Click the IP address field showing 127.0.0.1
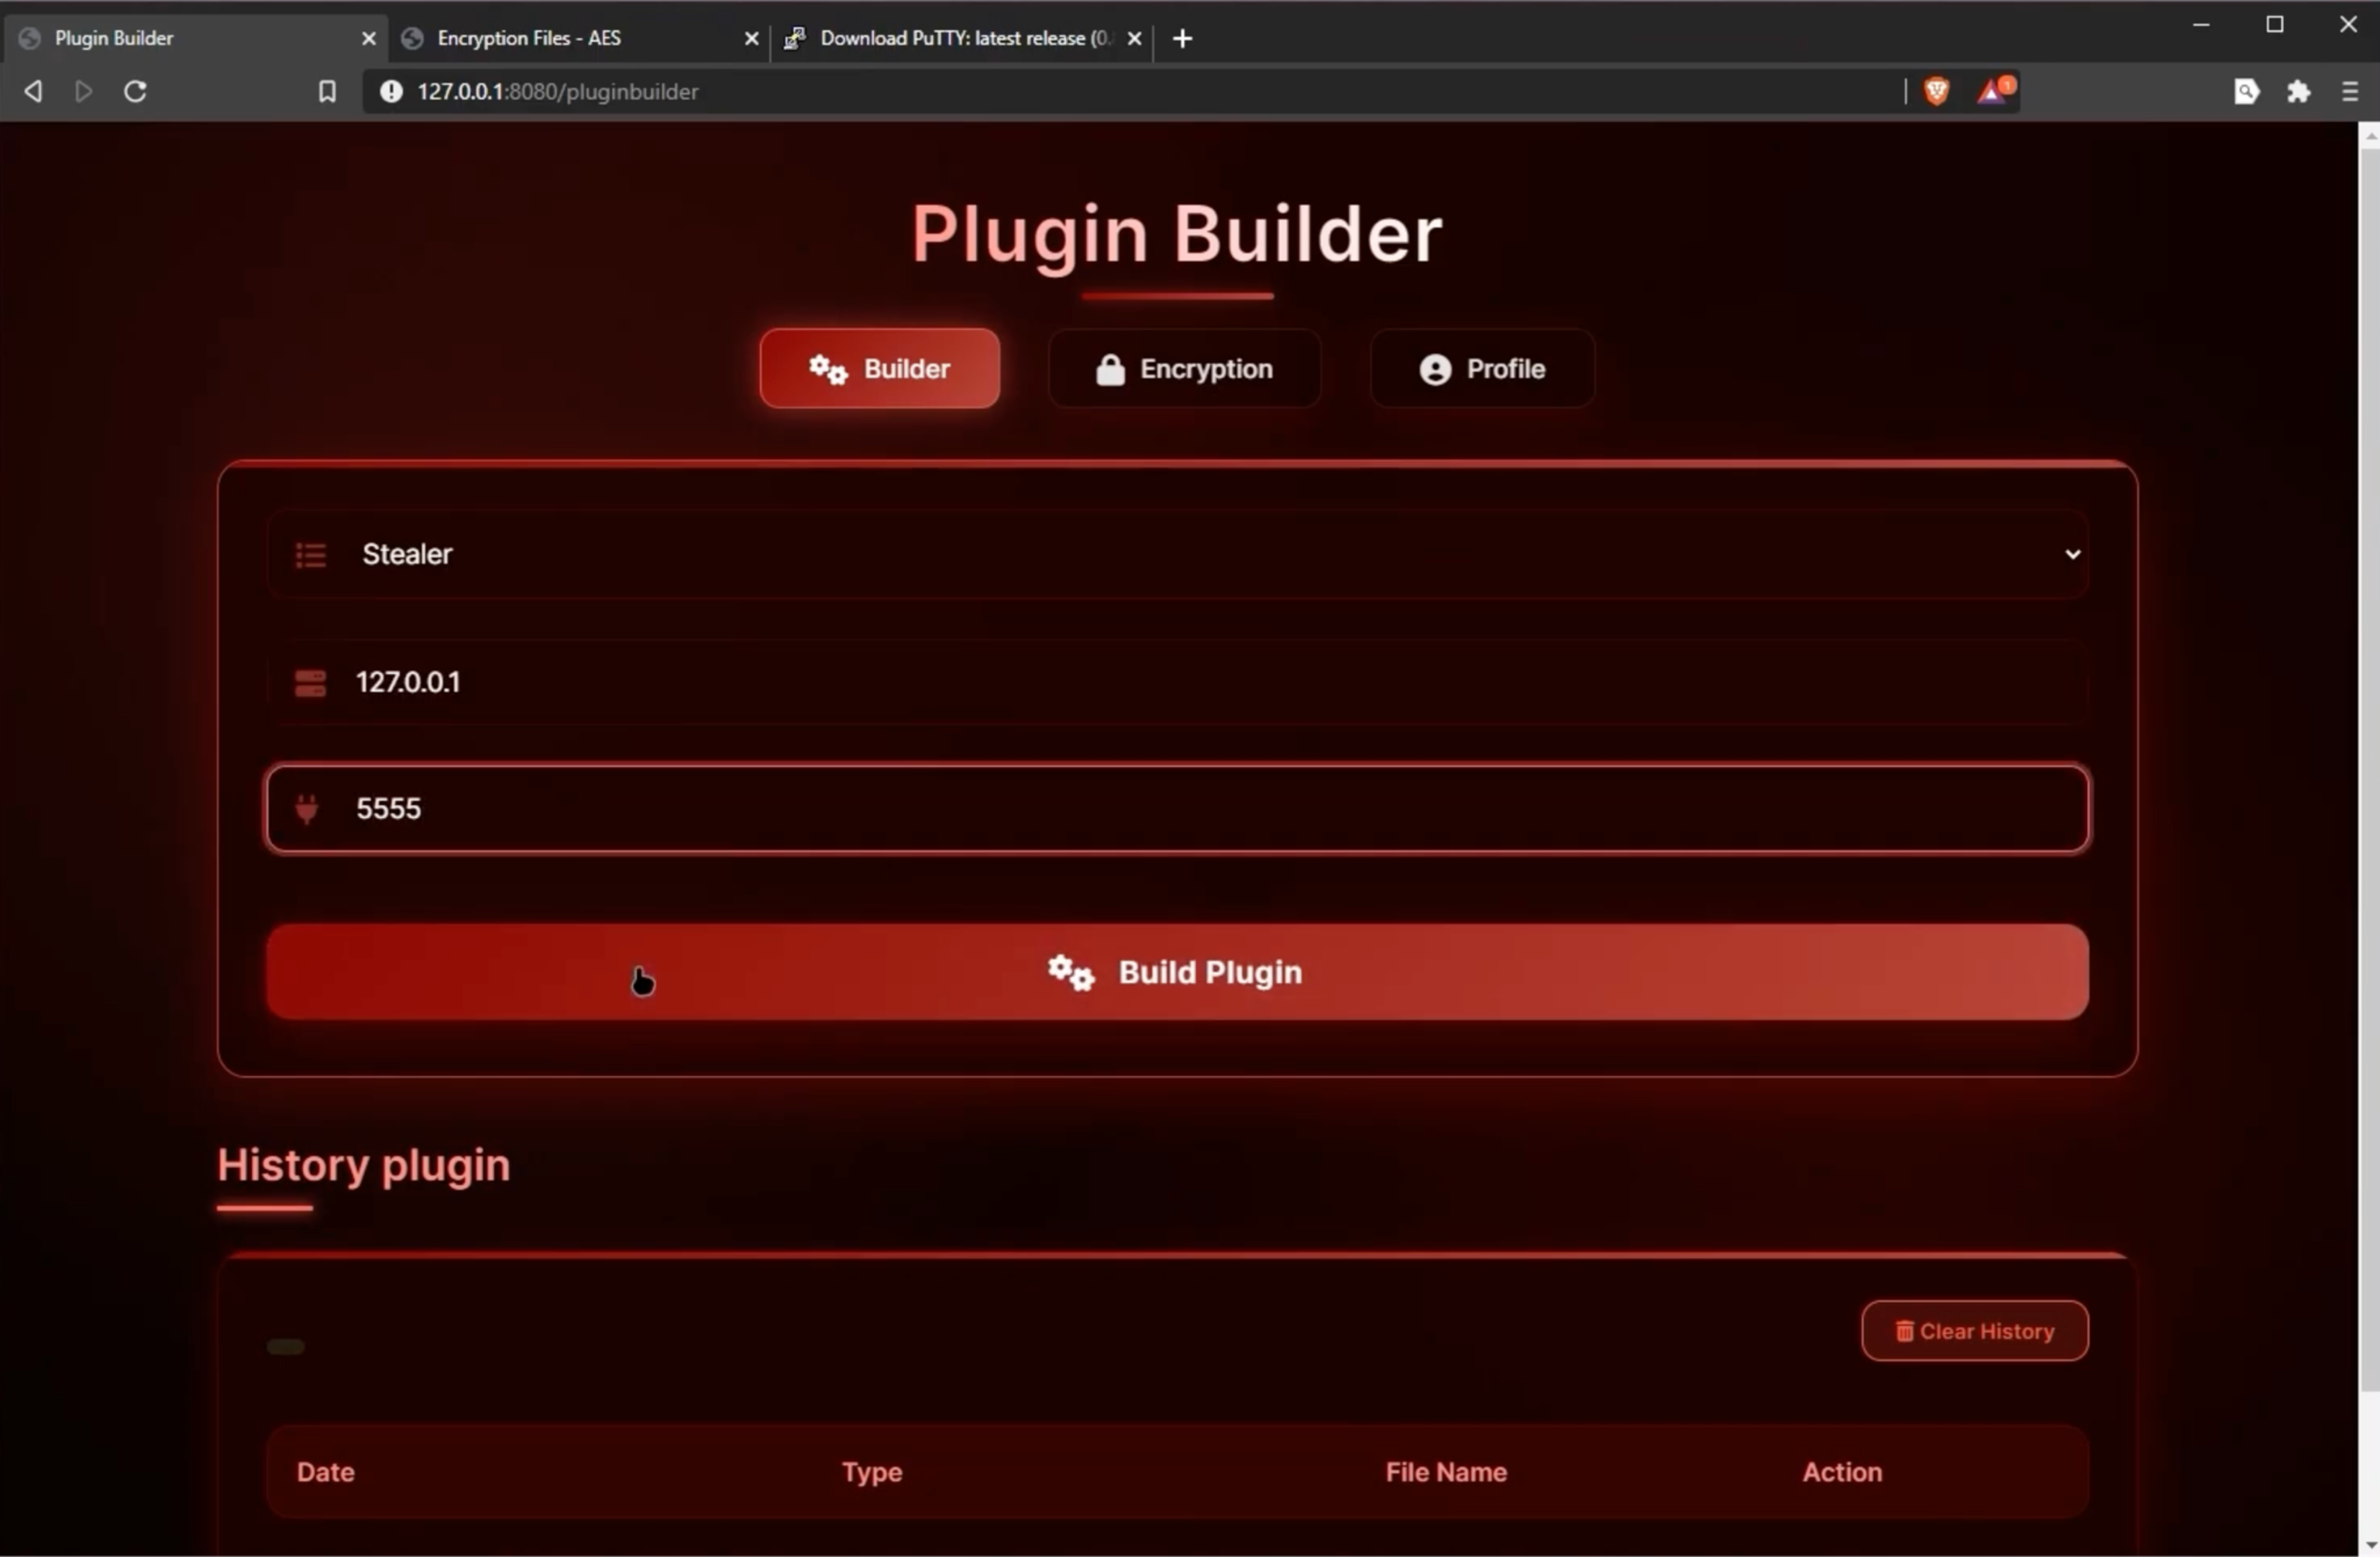 coord(1176,682)
